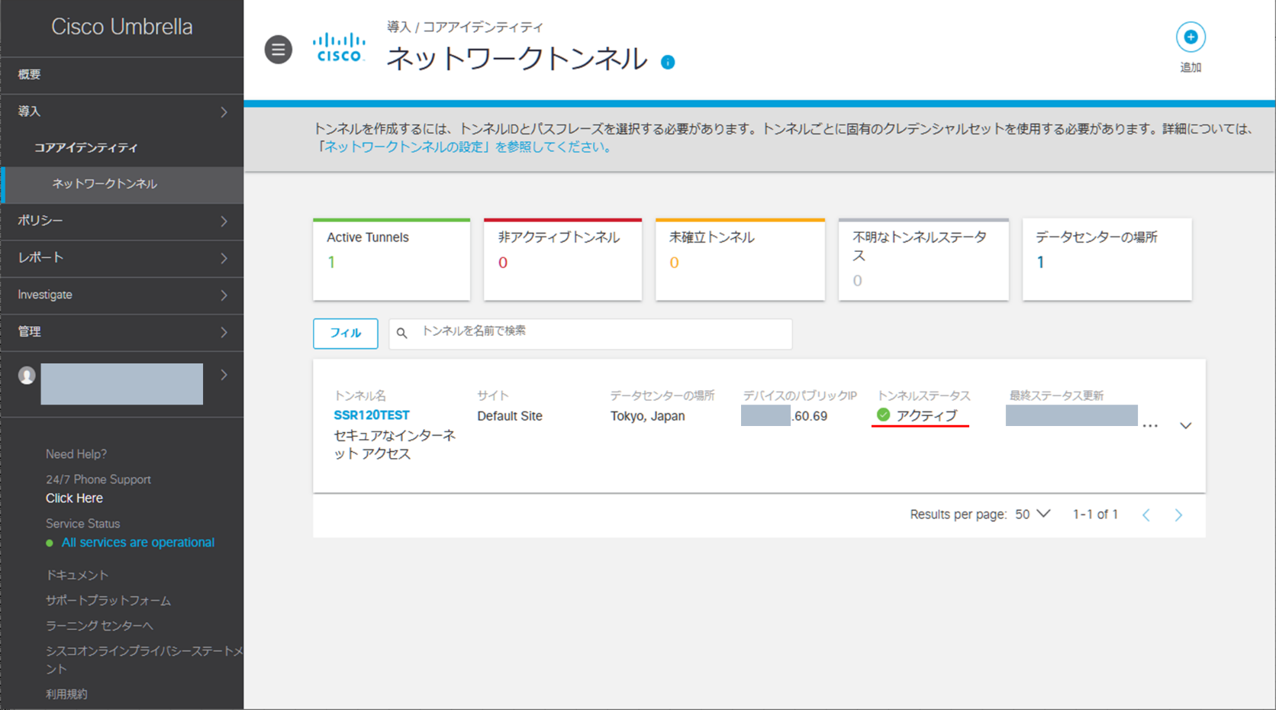
Task: Expand the 管理 sidebar chevron
Action: tap(224, 332)
